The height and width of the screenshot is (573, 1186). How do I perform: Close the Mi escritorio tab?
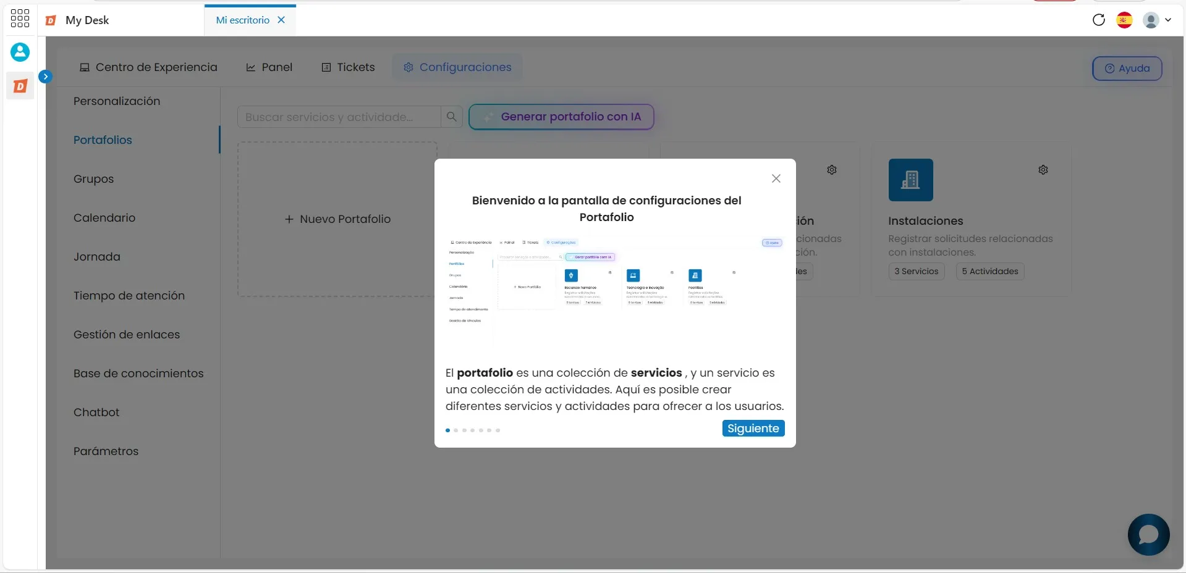(281, 20)
